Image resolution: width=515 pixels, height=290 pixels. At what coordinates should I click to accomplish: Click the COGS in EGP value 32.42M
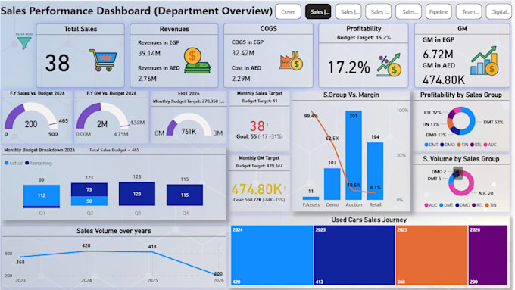[x=242, y=53]
